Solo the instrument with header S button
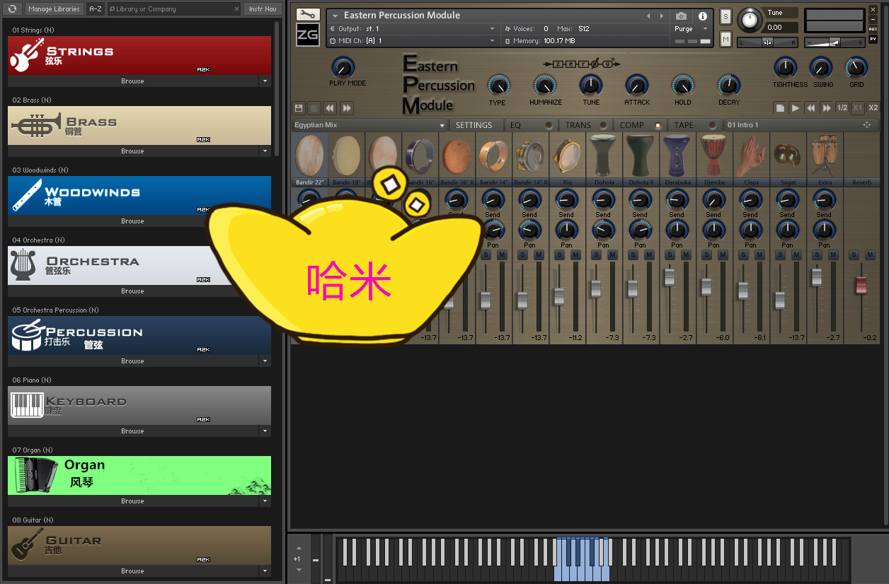 tap(726, 16)
